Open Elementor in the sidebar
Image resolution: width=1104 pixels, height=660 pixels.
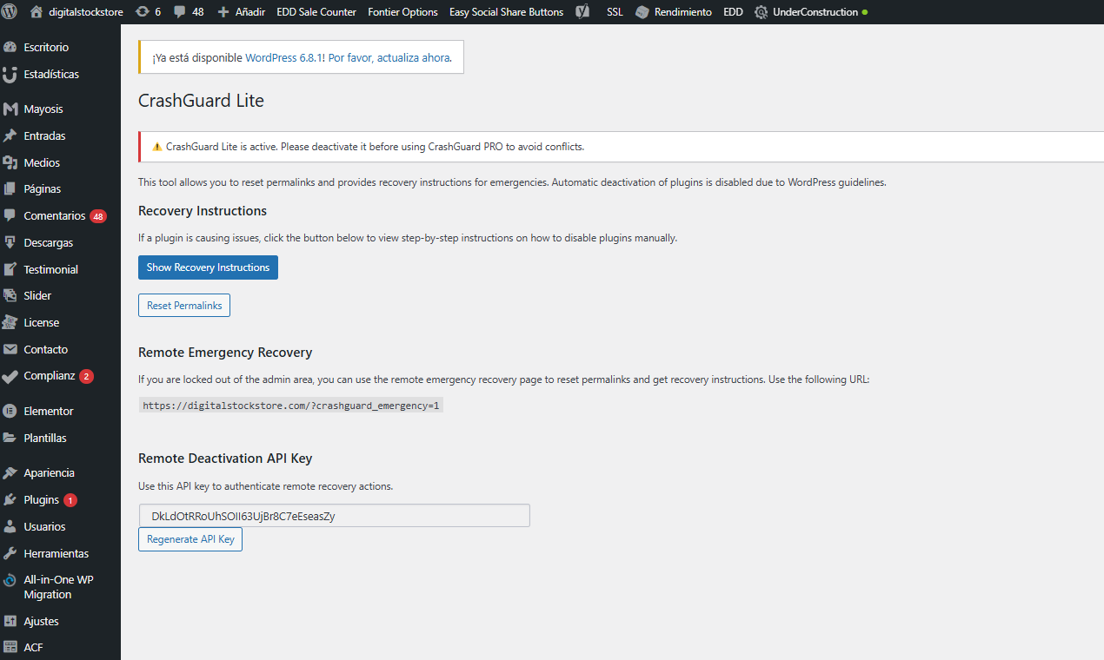point(60,411)
